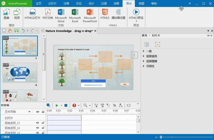This screenshot has height=140, width=214.
Task: Pin the properties panel
Action: coord(208,36)
